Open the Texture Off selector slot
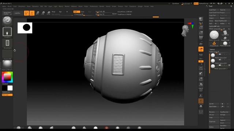234x131 pixels. (x=7, y=53)
